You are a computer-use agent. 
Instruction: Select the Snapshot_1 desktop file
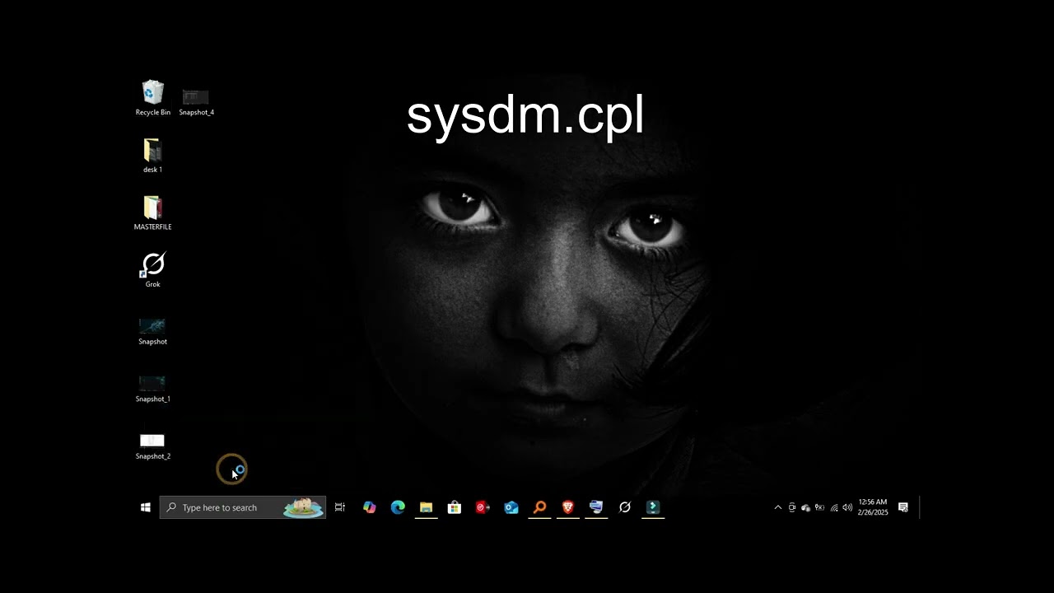(x=152, y=390)
